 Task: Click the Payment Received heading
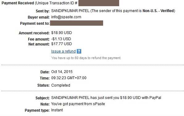pyautogui.click(x=18, y=3)
